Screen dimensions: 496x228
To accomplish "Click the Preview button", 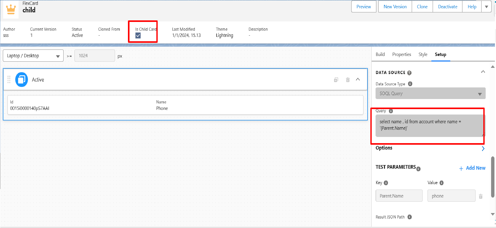I will pos(364,7).
